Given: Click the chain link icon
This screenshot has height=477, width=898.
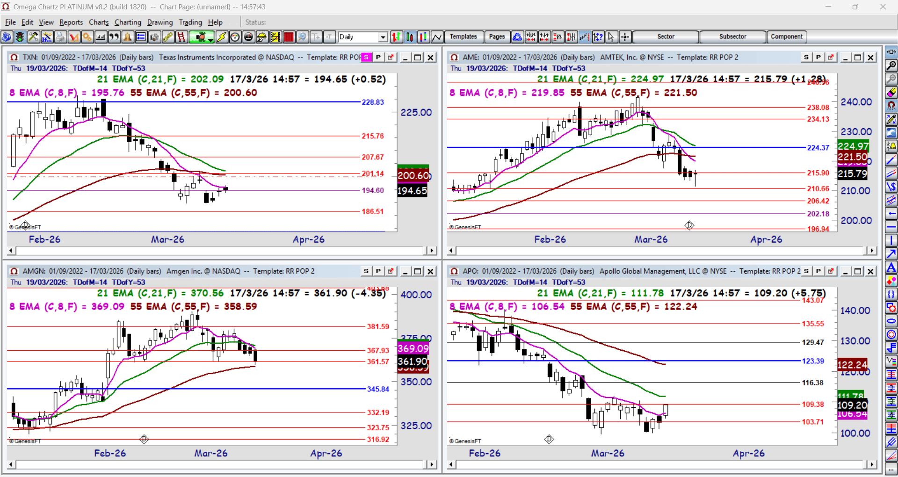Looking at the screenshot, I should pos(168,37).
